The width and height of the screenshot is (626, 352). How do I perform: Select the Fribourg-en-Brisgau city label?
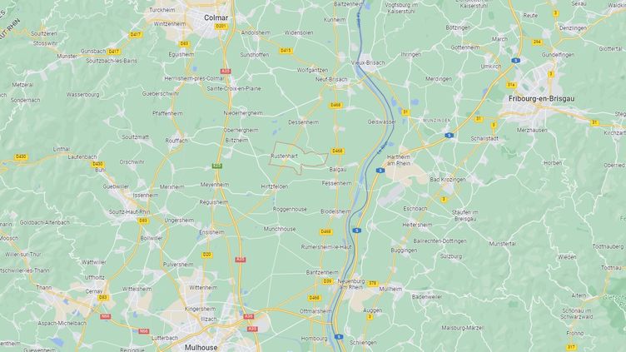tap(541, 98)
